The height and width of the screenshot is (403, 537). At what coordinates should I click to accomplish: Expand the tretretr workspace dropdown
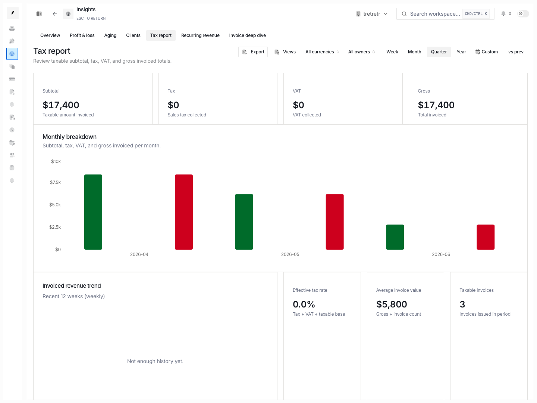[x=372, y=14]
